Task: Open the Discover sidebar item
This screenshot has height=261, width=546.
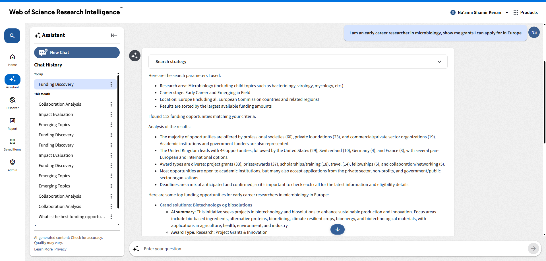Action: [x=13, y=103]
